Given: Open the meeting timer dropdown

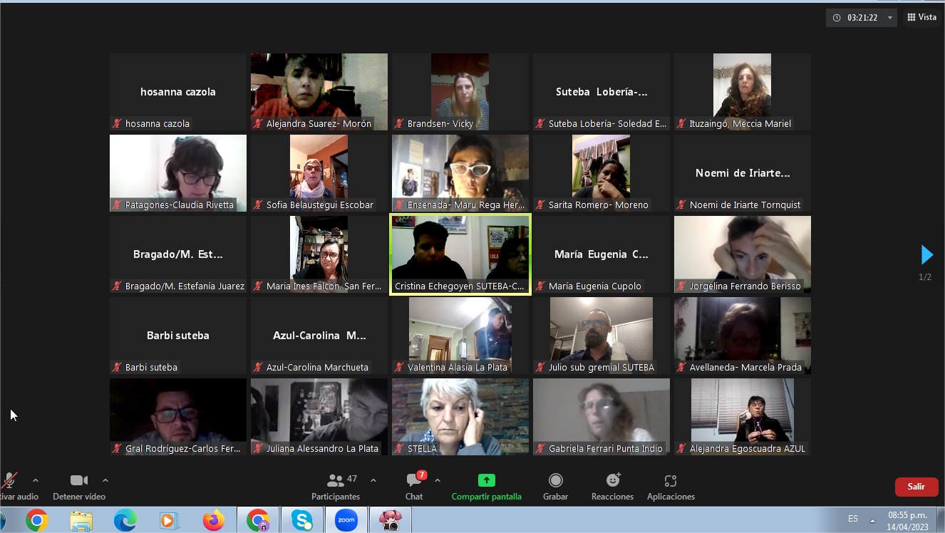Looking at the screenshot, I should point(889,18).
